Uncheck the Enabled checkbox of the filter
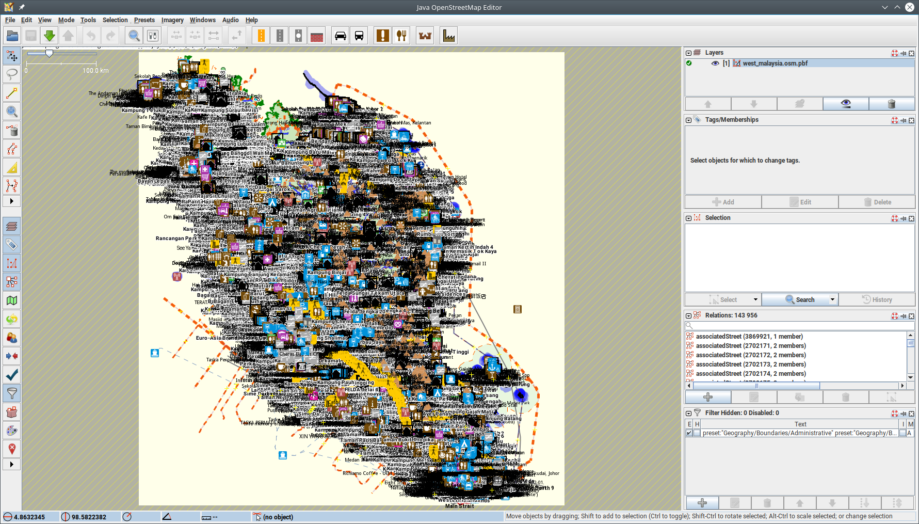919x524 pixels. [689, 433]
